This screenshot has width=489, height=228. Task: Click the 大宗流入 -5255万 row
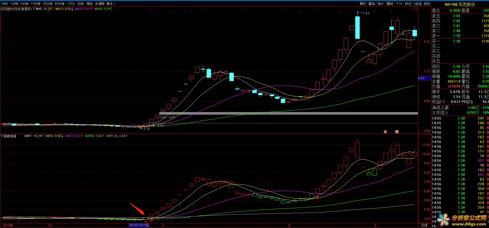460,113
